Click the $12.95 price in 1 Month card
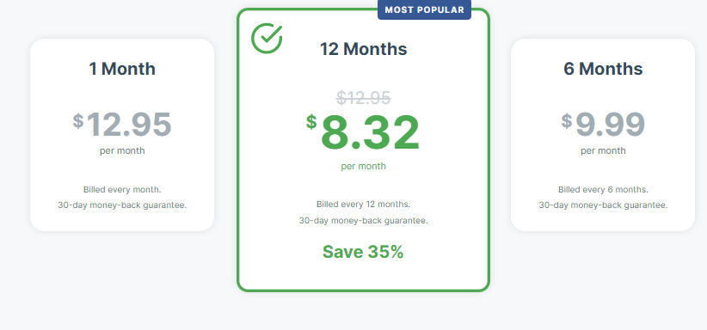707x330 pixels. (x=122, y=125)
